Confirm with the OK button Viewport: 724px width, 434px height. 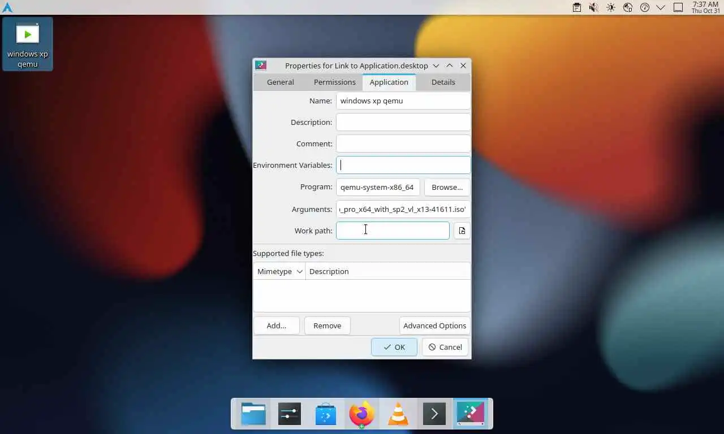coord(394,347)
